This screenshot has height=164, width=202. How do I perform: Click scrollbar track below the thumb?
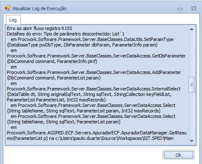(x=191, y=115)
